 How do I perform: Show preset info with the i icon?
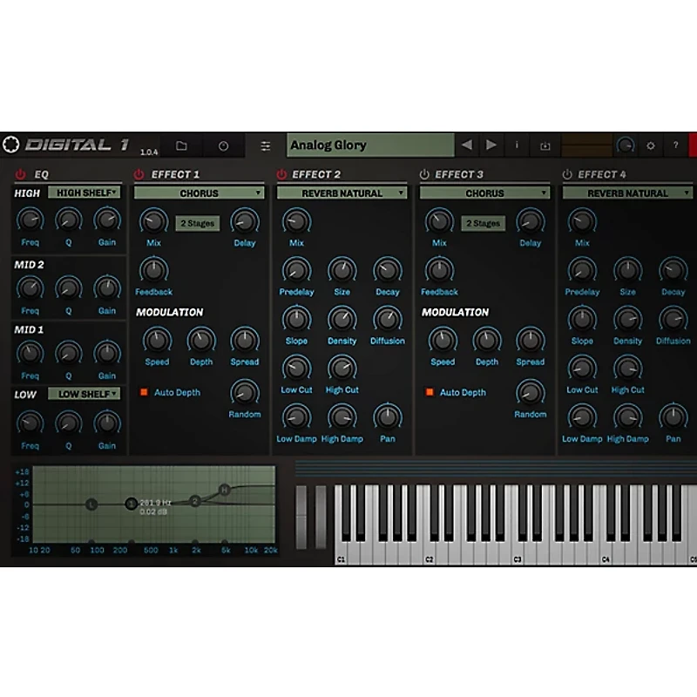517,145
